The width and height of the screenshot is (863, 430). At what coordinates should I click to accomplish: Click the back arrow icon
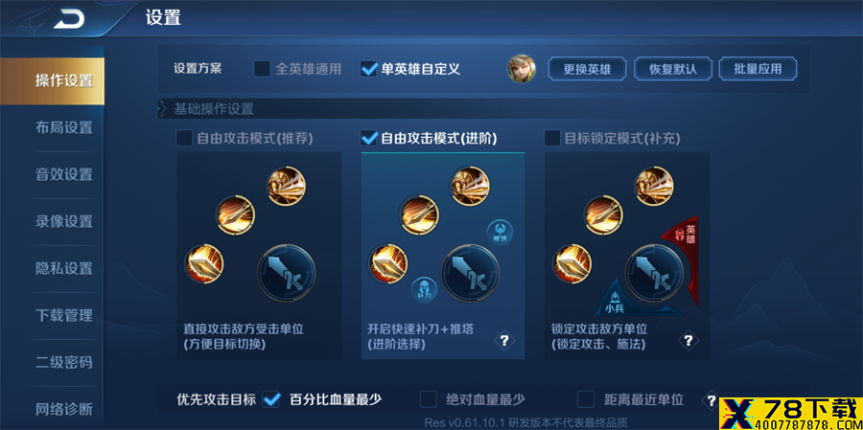tap(69, 19)
